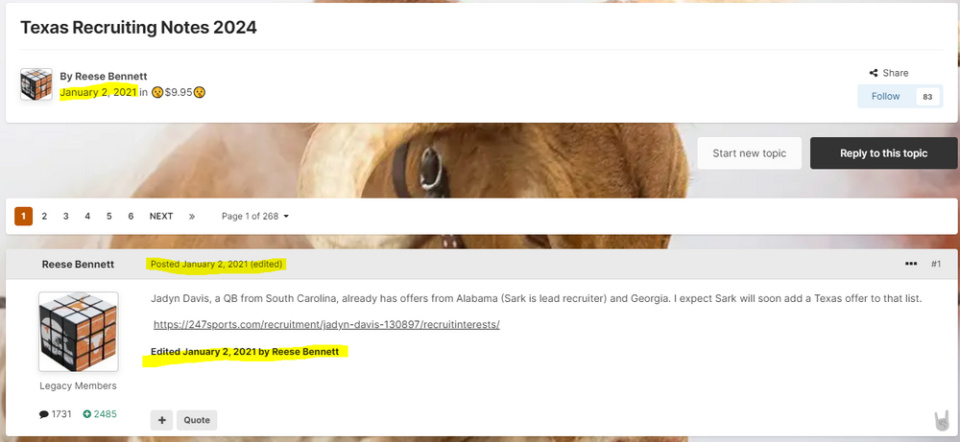The height and width of the screenshot is (442, 960).
Task: Go to page 2
Action: [x=44, y=217]
